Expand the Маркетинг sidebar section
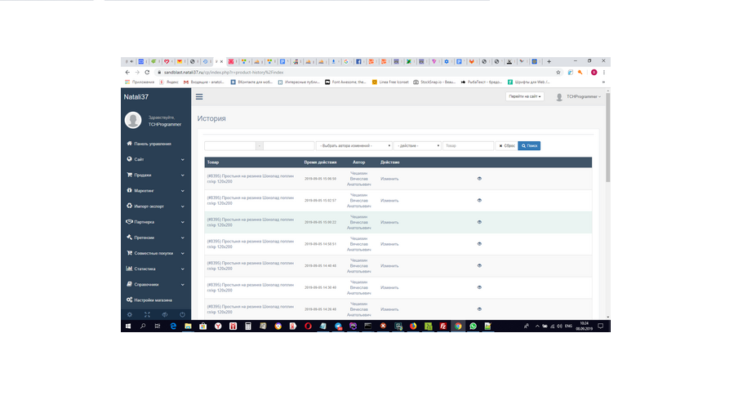Screen dimensions: 747x413 click(x=156, y=190)
